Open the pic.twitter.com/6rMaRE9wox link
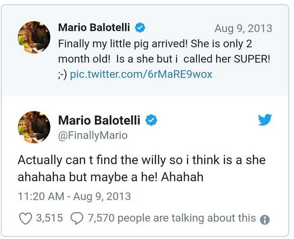 pos(141,74)
